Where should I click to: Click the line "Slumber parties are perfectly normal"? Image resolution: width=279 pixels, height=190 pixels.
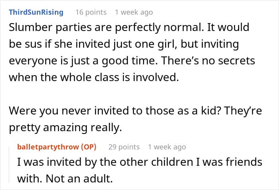129,27
